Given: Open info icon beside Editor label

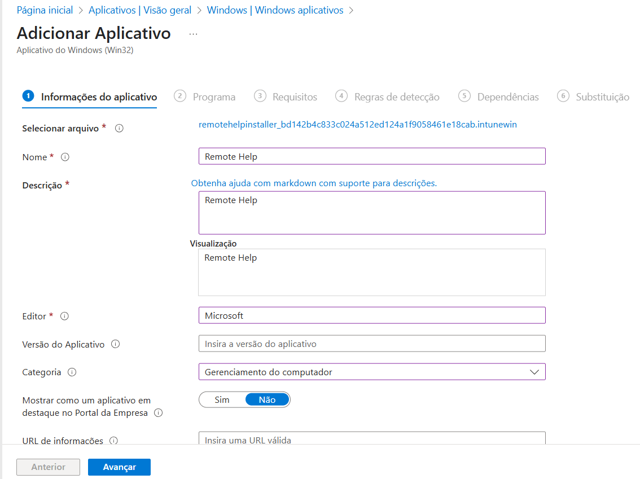Looking at the screenshot, I should pos(64,316).
